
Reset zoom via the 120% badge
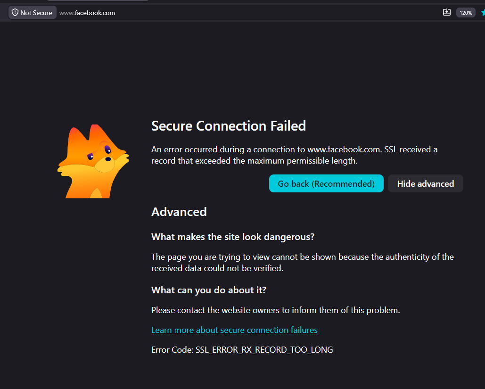tap(466, 13)
